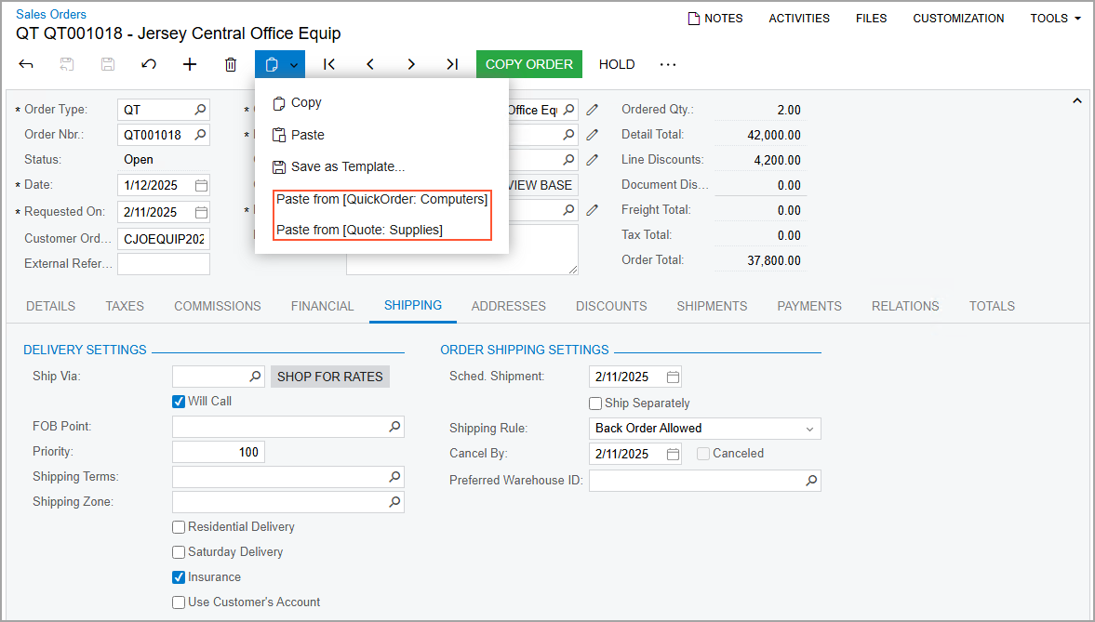This screenshot has height=622, width=1095.
Task: Click the undo toolbar icon
Action: coord(149,64)
